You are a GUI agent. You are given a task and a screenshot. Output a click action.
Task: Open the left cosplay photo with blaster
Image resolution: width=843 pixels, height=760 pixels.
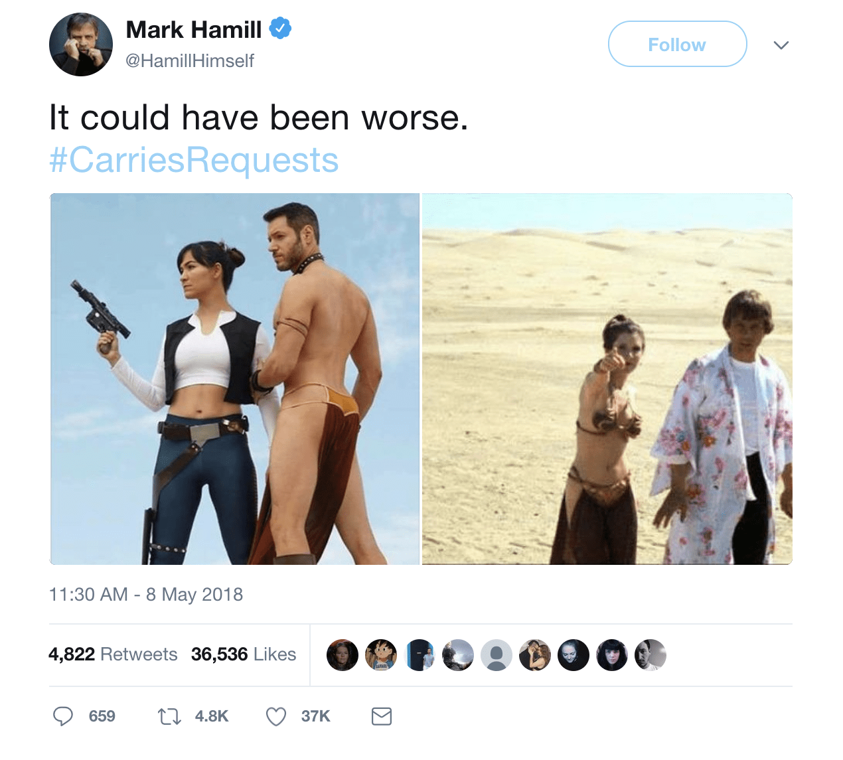[234, 379]
